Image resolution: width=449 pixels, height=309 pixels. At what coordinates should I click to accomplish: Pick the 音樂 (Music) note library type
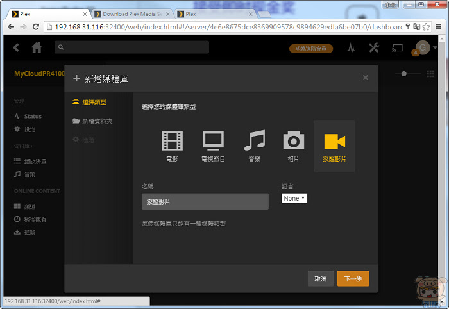[255, 146]
